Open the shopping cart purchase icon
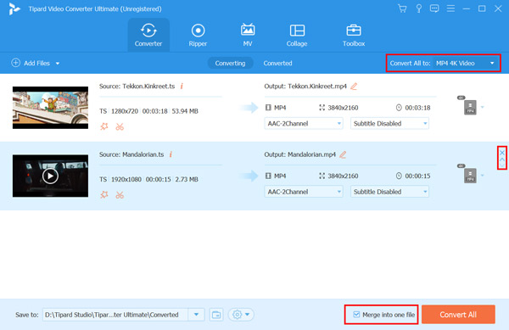 coord(402,8)
